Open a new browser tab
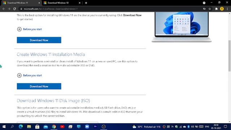 click(86, 3)
